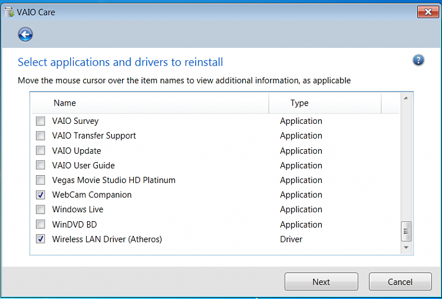
Task: Uncheck the WebCam Companion checkbox
Action: tap(40, 195)
